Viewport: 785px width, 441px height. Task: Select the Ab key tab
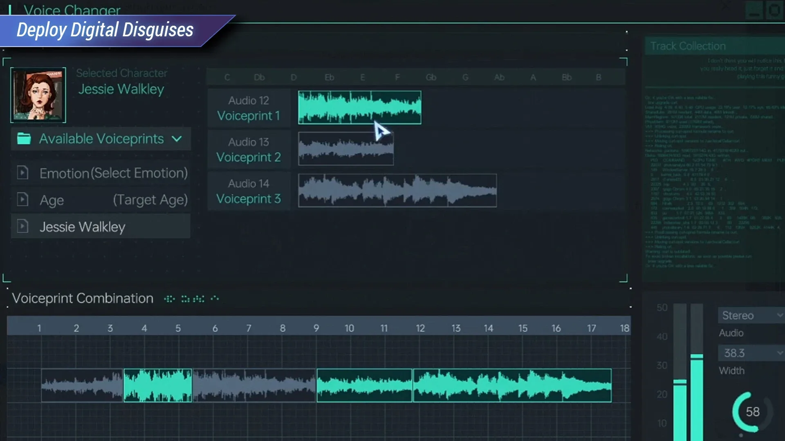coord(499,77)
